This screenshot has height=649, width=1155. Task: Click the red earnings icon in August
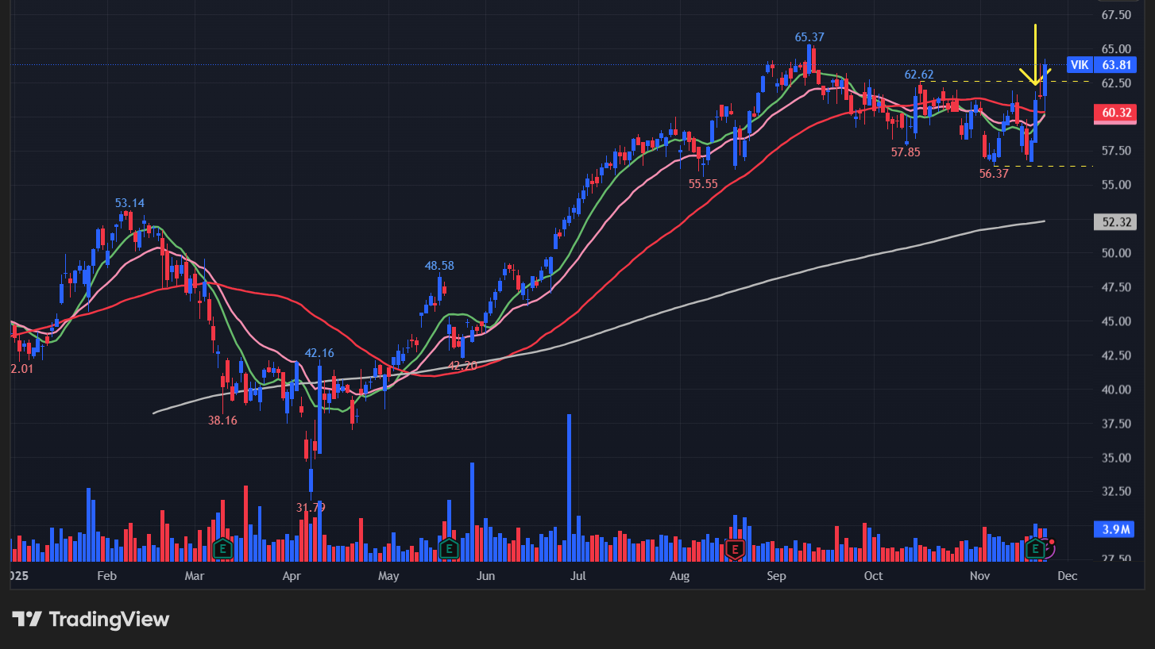(735, 548)
